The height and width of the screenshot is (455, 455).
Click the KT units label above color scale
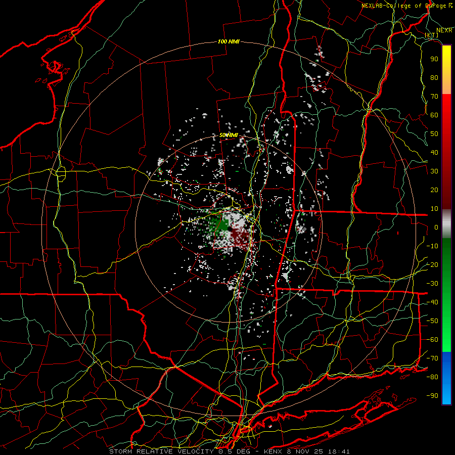(x=432, y=35)
